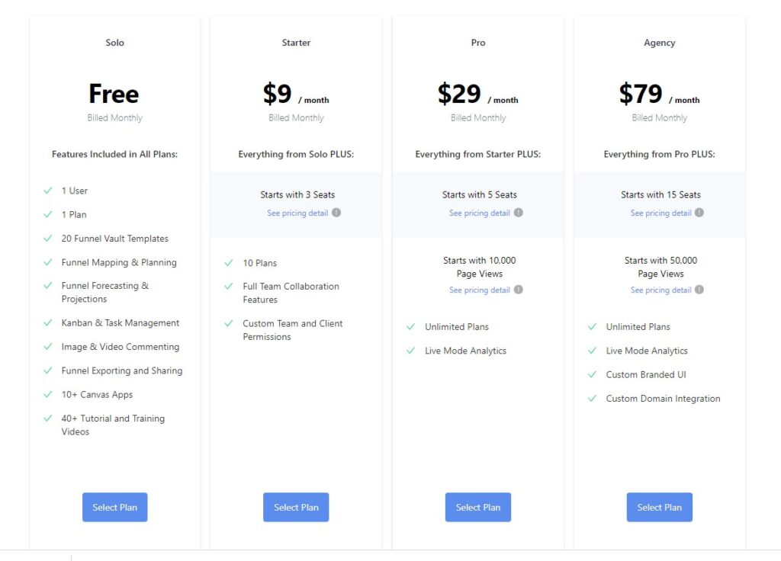Image resolution: width=781 pixels, height=561 pixels.
Task: Choose the Agency $79 plan button
Action: point(659,507)
